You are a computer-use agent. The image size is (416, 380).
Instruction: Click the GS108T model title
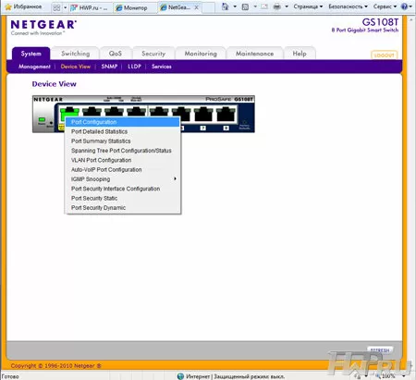380,22
